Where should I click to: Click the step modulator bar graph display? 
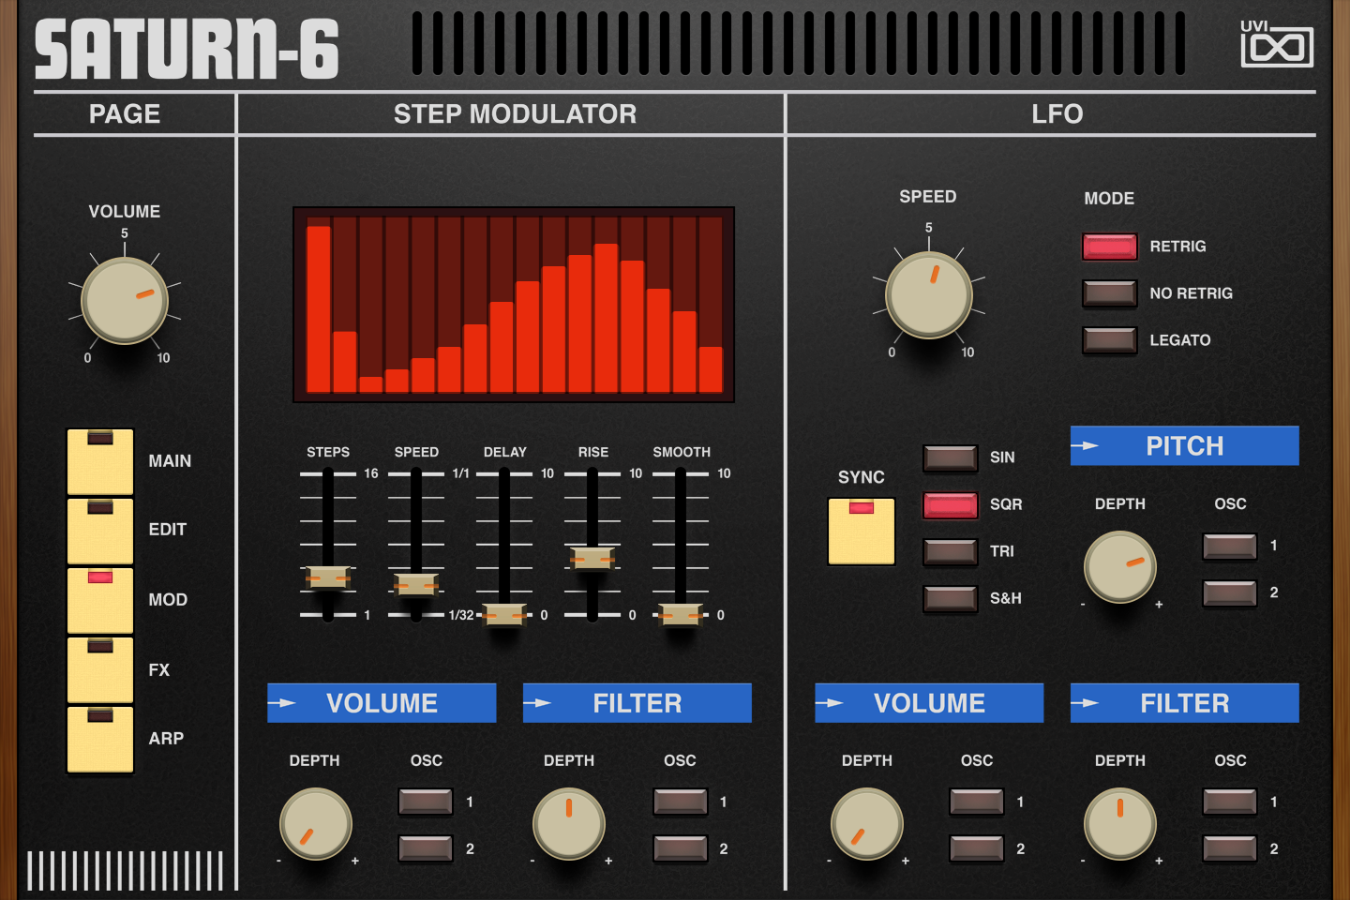[x=514, y=305]
